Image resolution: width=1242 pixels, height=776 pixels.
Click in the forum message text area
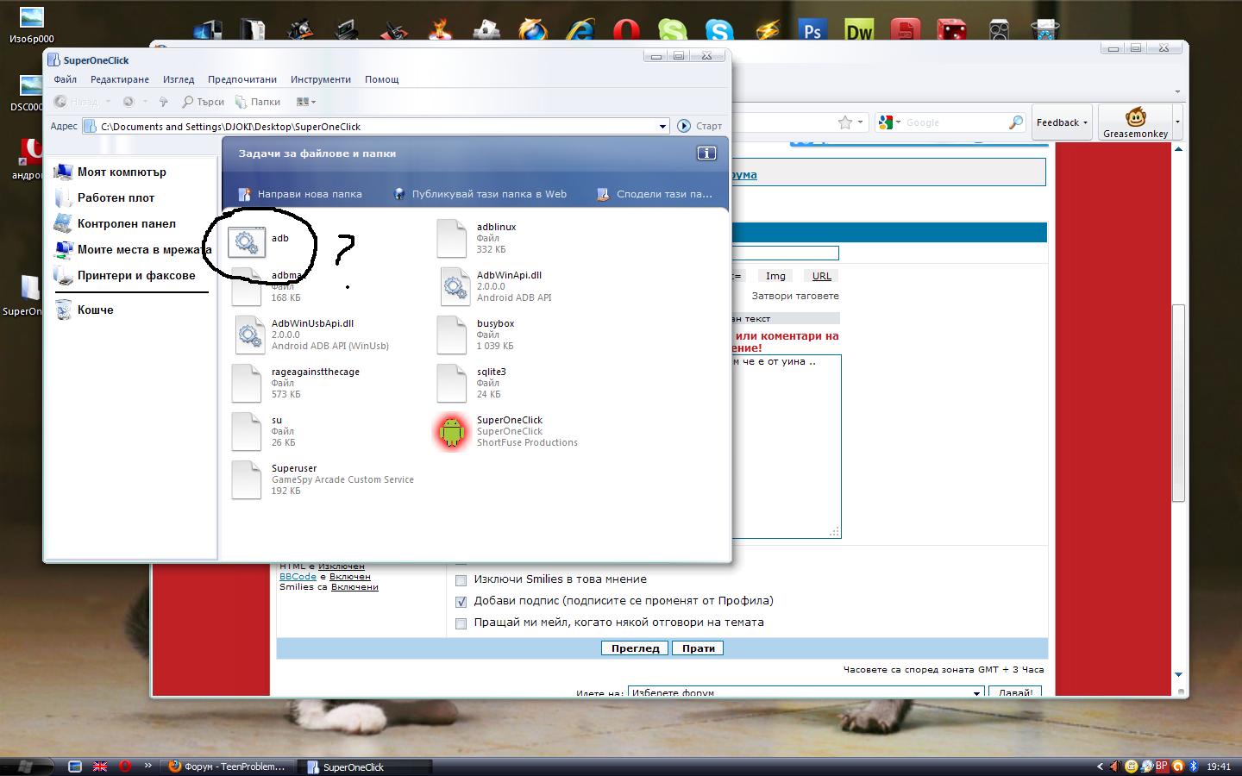(x=786, y=446)
